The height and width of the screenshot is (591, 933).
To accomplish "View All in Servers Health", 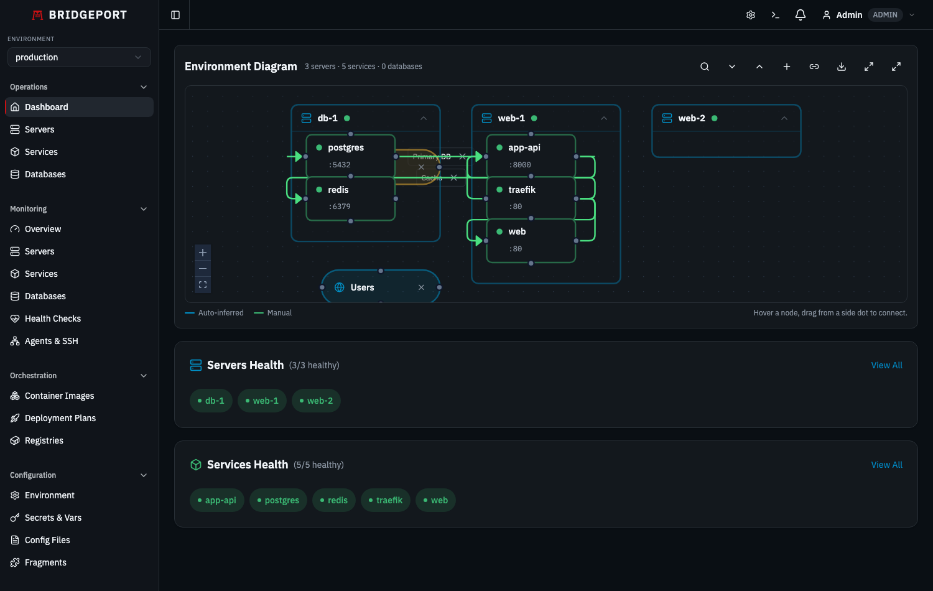I will click(x=886, y=365).
